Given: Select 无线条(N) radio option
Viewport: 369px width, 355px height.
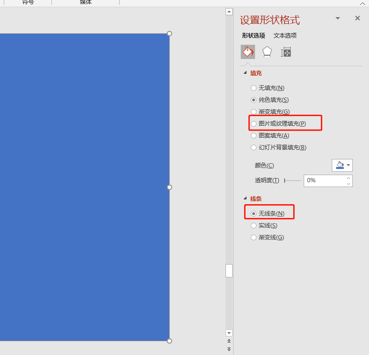Looking at the screenshot, I should click(x=267, y=214).
